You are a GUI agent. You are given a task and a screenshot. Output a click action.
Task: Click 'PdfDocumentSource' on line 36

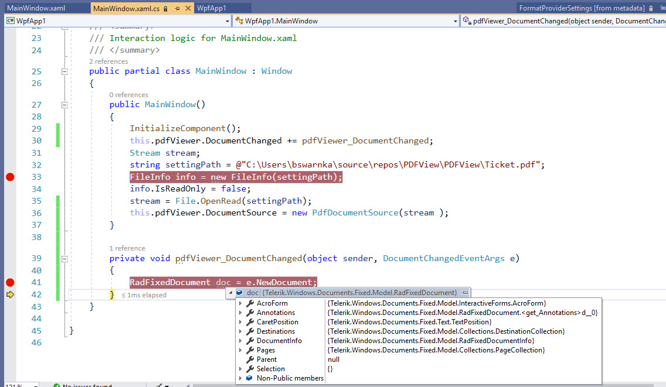pyautogui.click(x=355, y=213)
